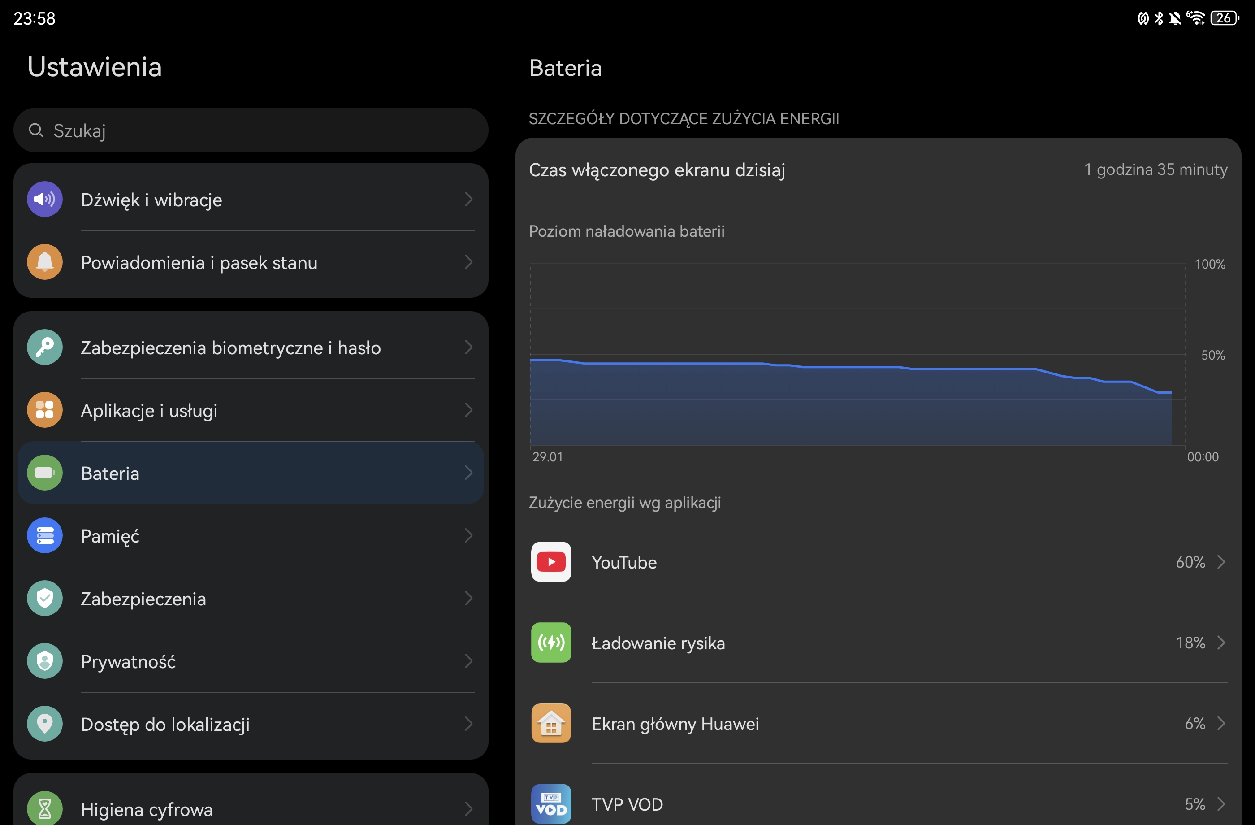Open Higiena cyfrowa settings
The height and width of the screenshot is (825, 1255).
click(251, 809)
